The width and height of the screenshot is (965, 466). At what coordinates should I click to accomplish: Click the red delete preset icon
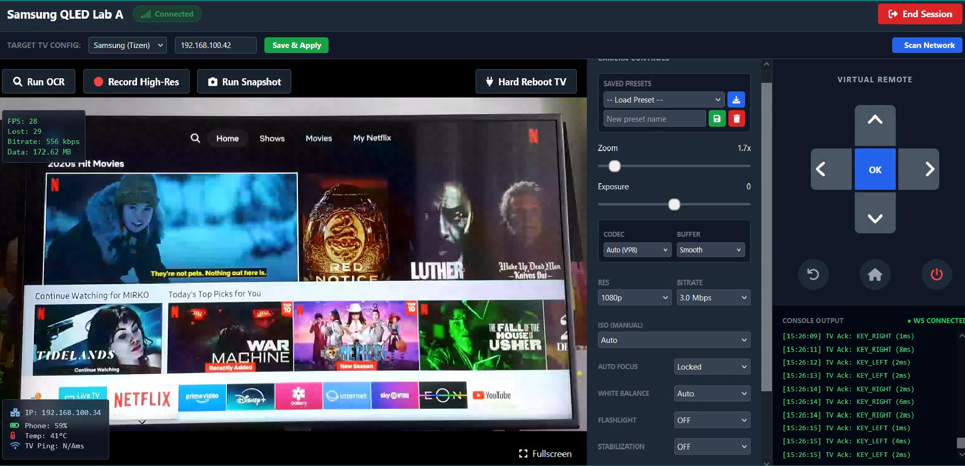tap(737, 119)
